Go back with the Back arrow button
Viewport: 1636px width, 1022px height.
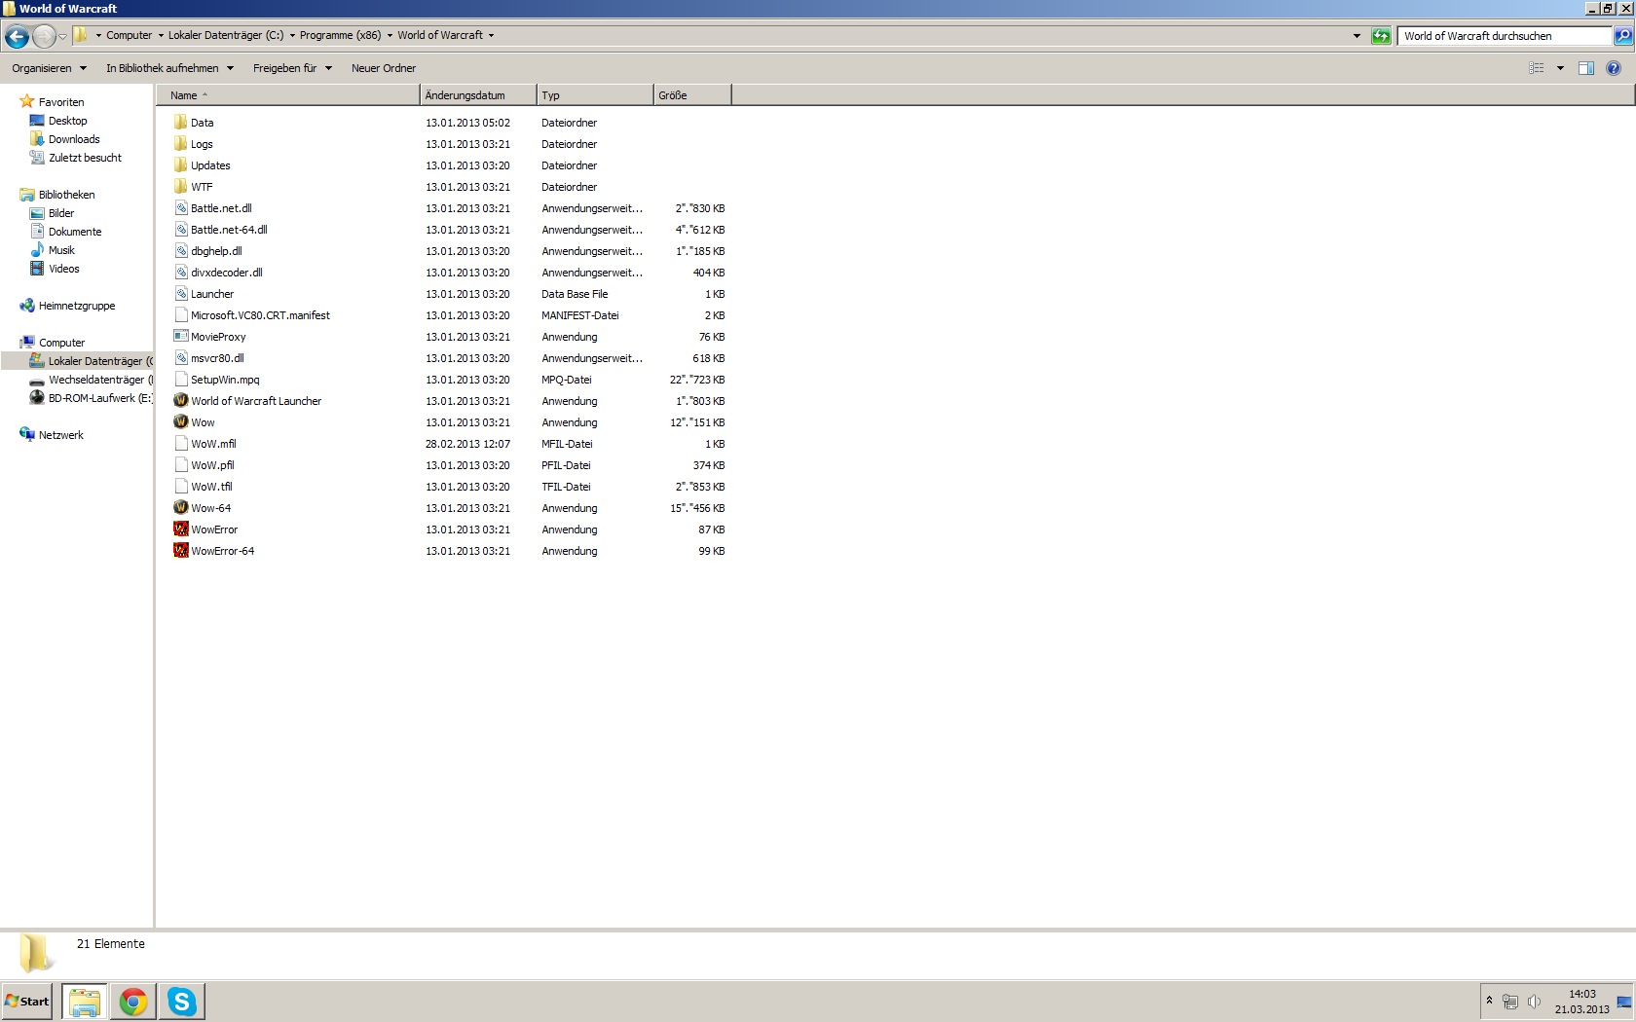pyautogui.click(x=17, y=37)
